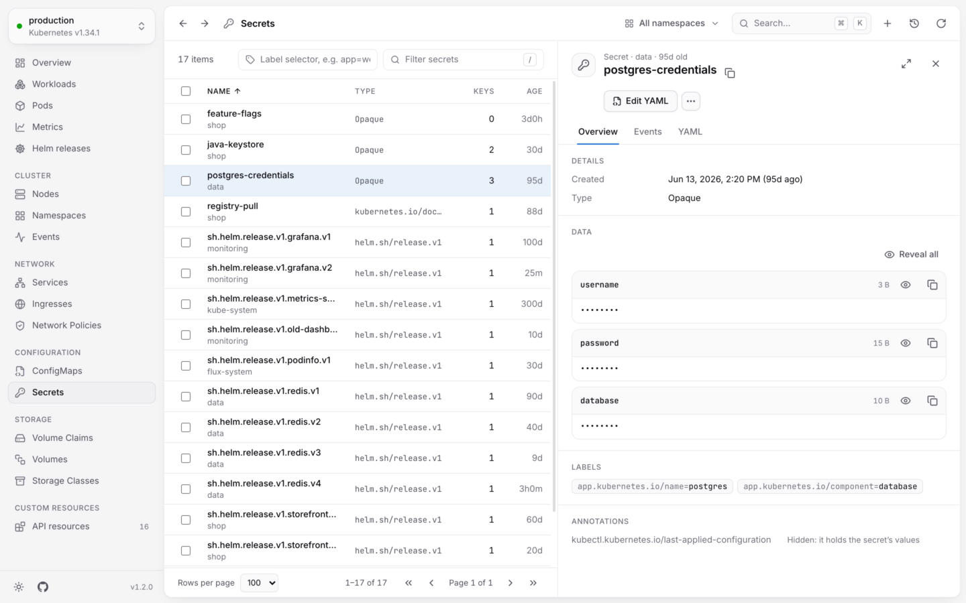Switch to the YAML tab
966x603 pixels.
pyautogui.click(x=690, y=132)
